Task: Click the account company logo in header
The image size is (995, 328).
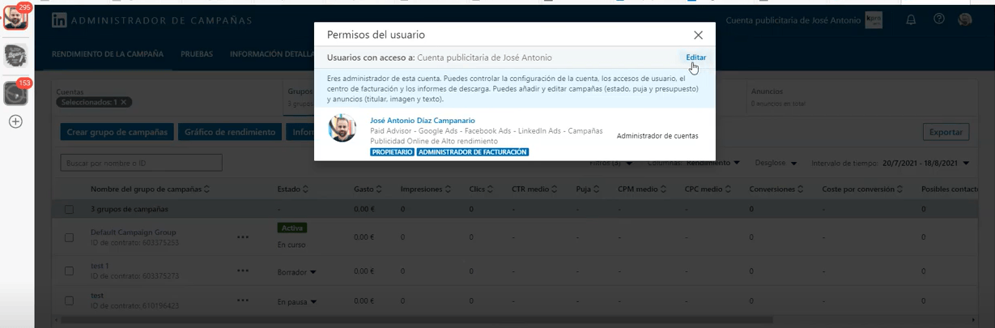Action: [x=874, y=20]
